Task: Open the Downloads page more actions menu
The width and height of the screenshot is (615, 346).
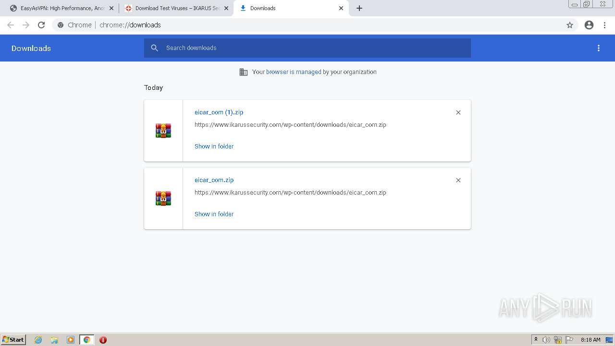Action: (x=599, y=48)
